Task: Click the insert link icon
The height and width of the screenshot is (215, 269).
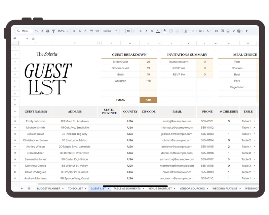Action: [x=216, y=31]
